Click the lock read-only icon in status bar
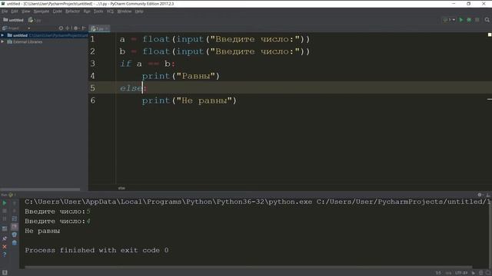Screen dimensions: 492x276 click(x=474, y=273)
